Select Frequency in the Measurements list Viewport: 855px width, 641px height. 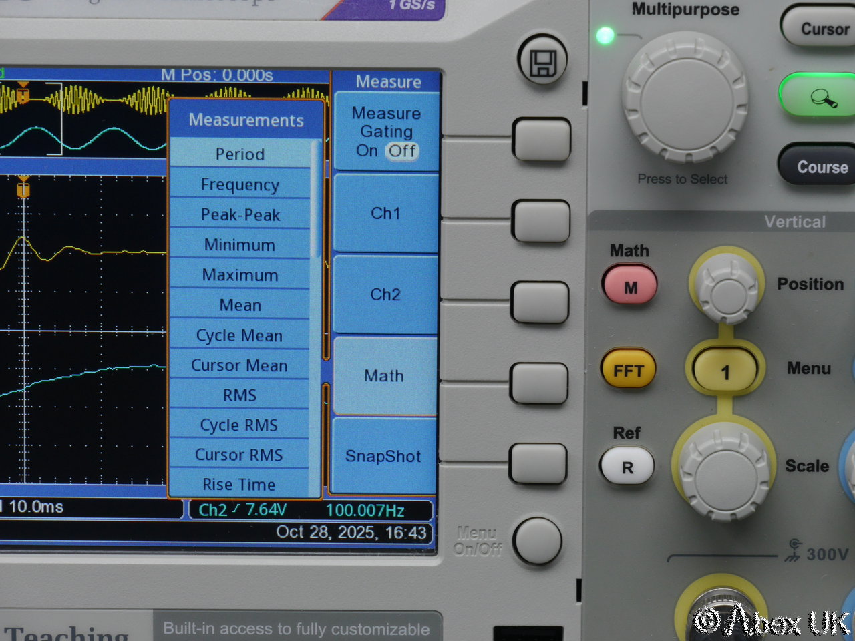coord(240,185)
